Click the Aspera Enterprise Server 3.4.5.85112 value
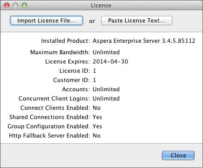 coord(144,41)
